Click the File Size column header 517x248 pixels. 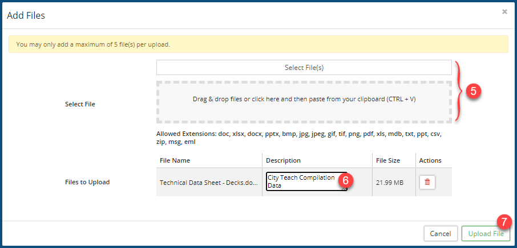(387, 160)
